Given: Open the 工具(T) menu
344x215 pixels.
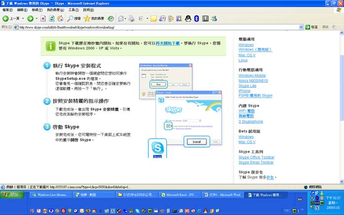Looking at the screenshot, I should (73, 10).
